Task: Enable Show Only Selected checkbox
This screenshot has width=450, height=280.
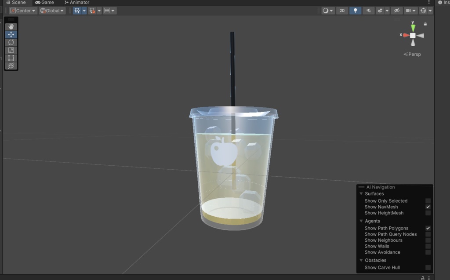Action: pyautogui.click(x=428, y=201)
